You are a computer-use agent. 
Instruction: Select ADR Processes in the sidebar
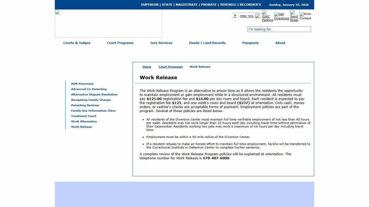(x=82, y=84)
